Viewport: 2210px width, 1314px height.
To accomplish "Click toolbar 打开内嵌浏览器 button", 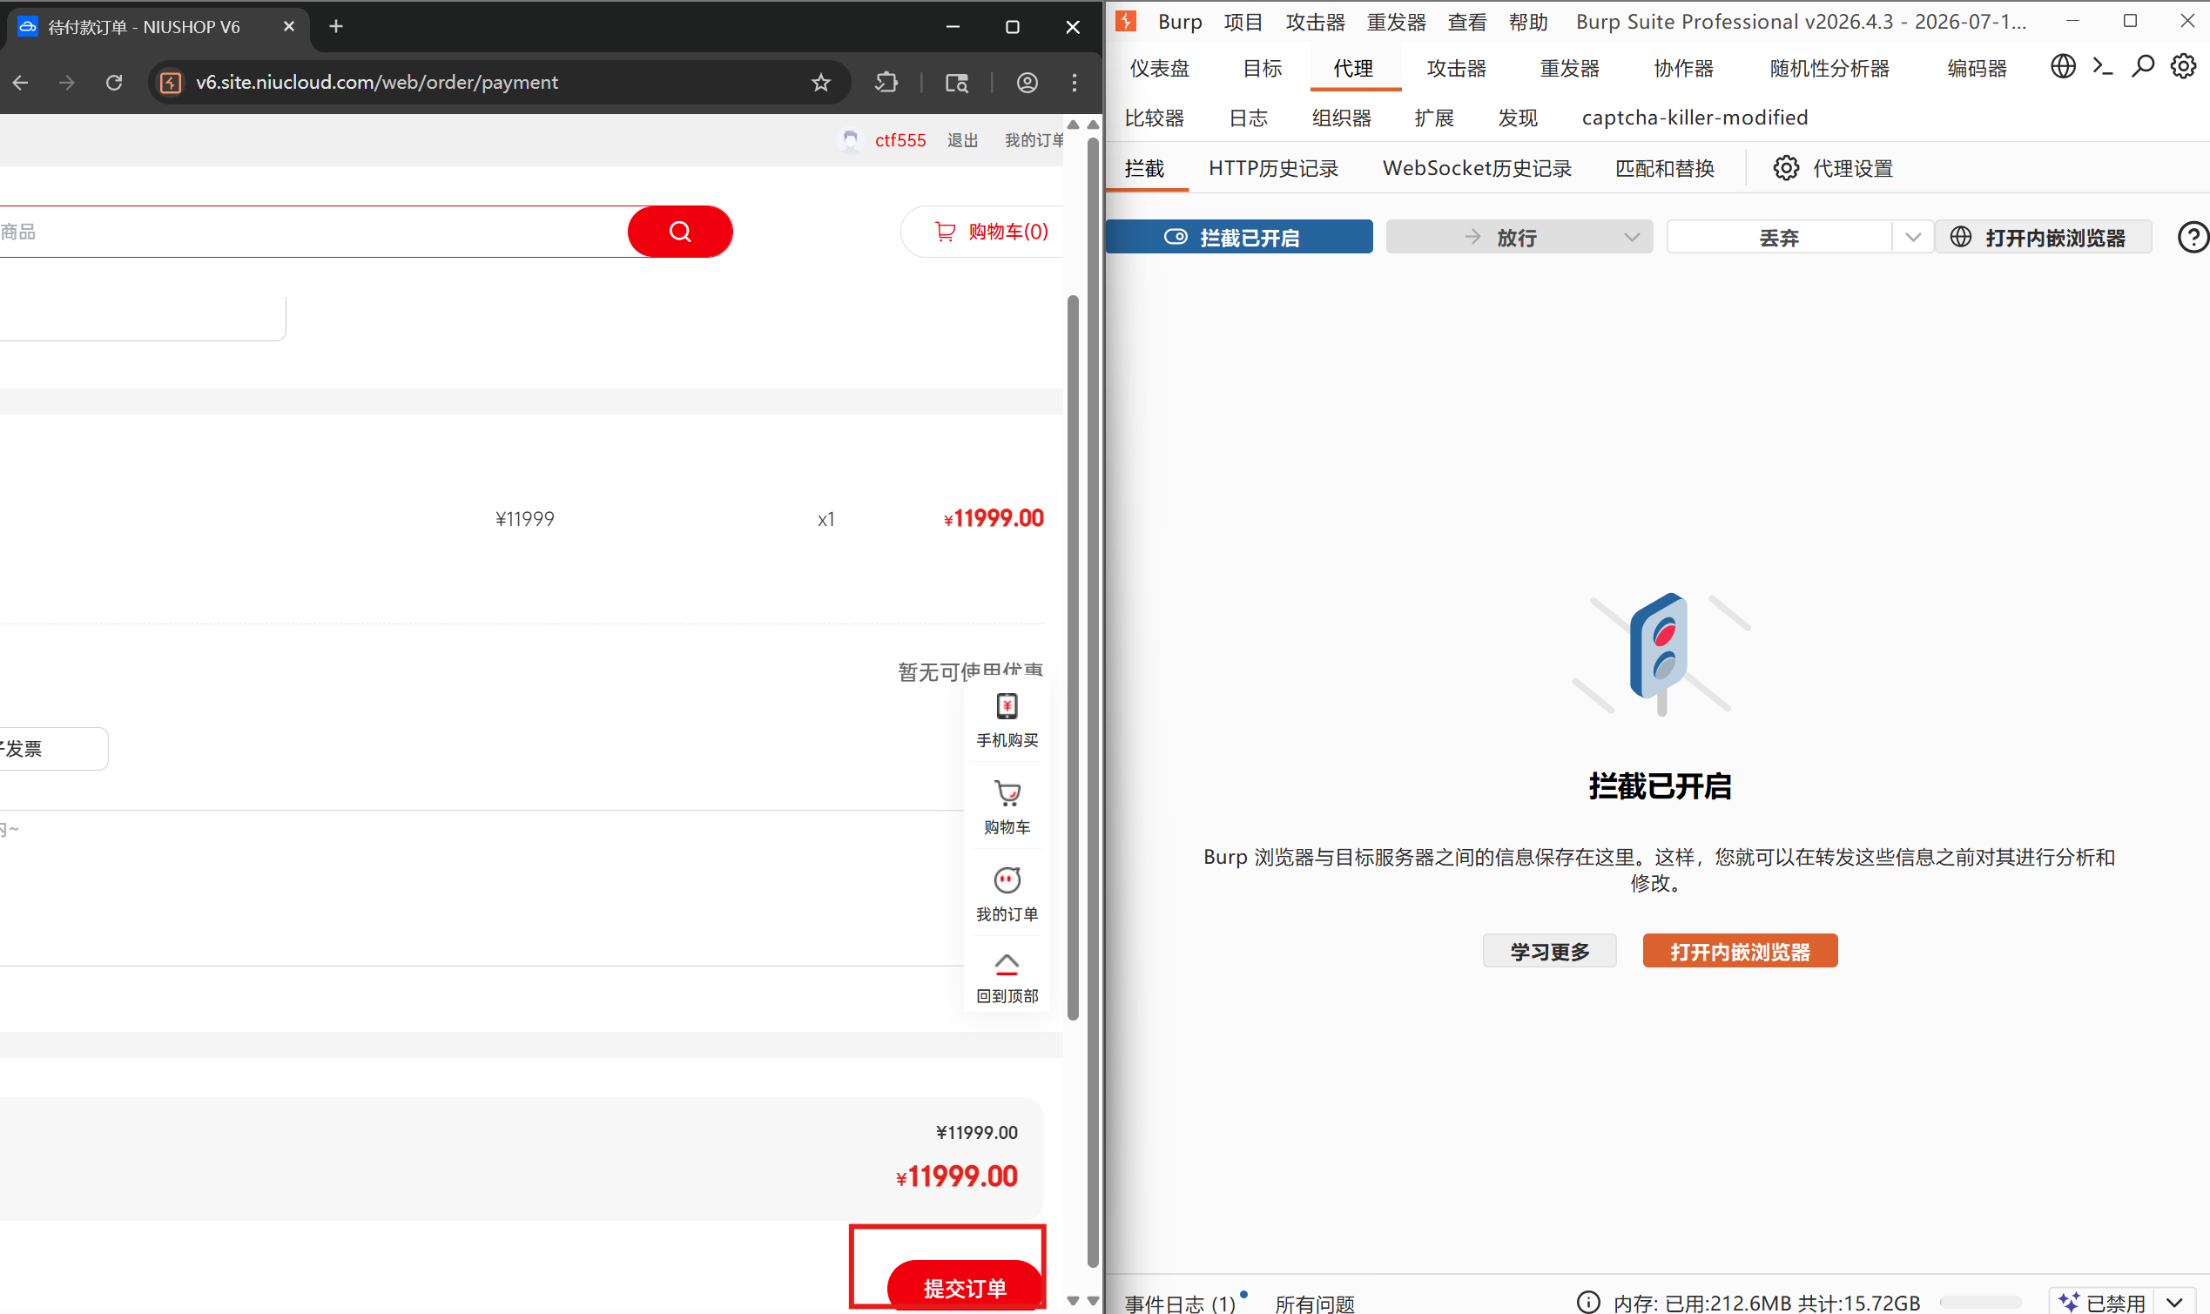I will pos(2043,238).
